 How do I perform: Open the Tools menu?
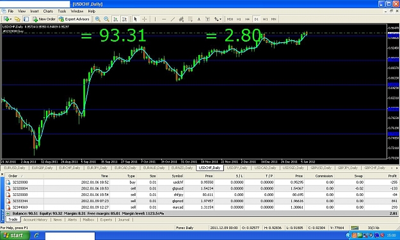(x=62, y=12)
